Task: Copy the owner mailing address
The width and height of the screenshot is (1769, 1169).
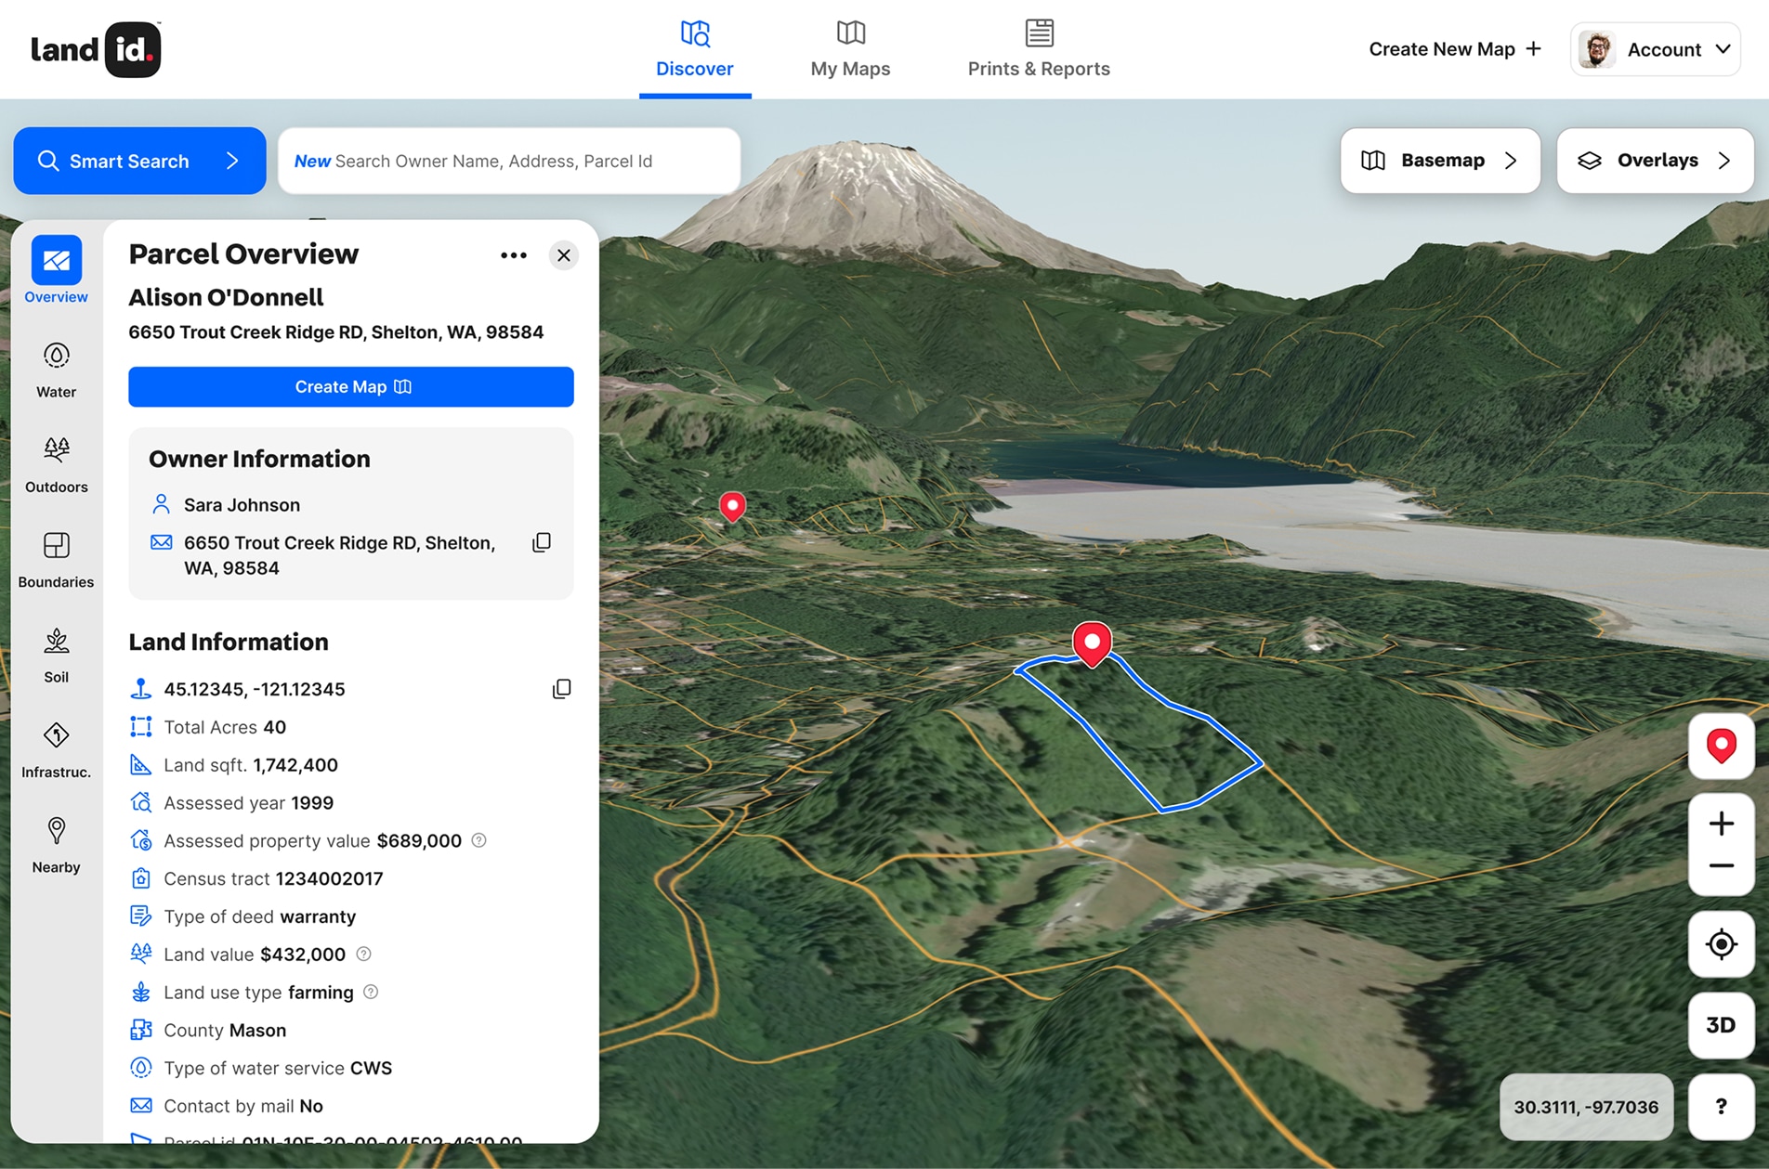Action: (x=542, y=542)
